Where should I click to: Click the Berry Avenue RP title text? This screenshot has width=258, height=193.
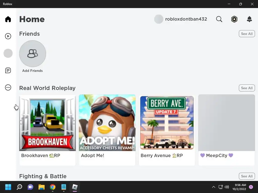click(x=162, y=155)
